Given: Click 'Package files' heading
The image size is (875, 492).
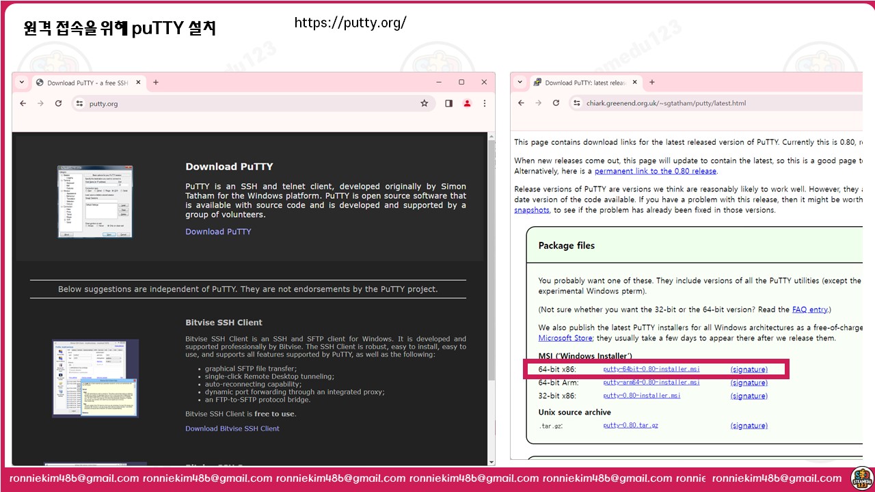Looking at the screenshot, I should [x=567, y=245].
